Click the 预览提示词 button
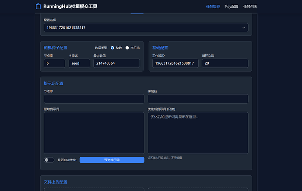This screenshot has width=302, height=191. click(x=112, y=160)
